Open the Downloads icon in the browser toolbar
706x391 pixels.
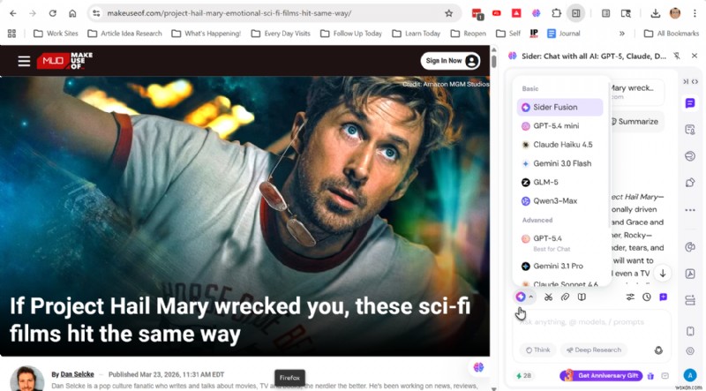pos(655,13)
